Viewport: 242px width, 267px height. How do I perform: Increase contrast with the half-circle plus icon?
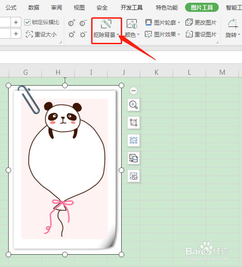click(72, 23)
